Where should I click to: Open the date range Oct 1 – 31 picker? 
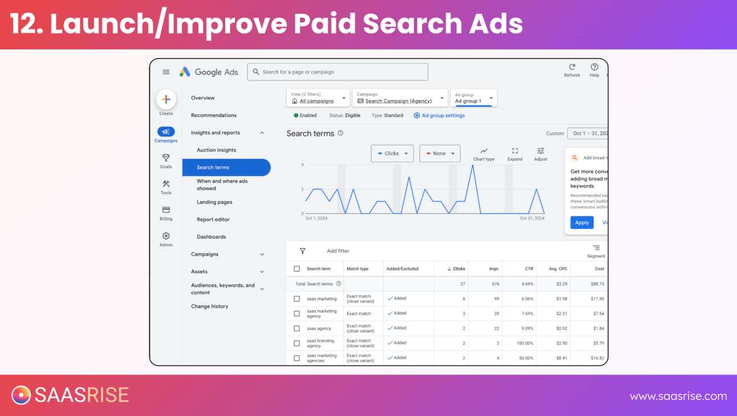click(x=588, y=133)
